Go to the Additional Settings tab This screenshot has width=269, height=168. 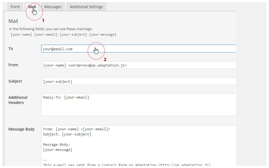coord(86,7)
